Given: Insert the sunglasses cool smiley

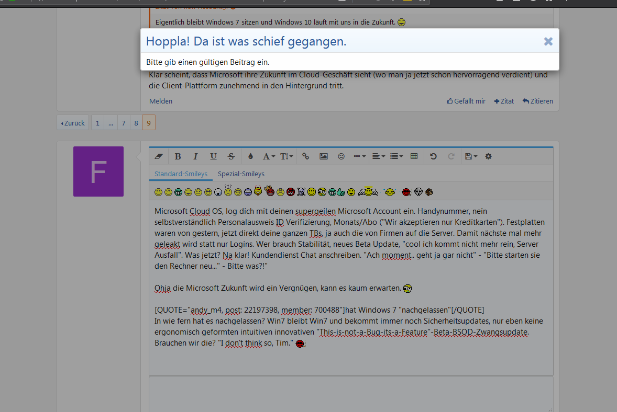Looking at the screenshot, I should [x=208, y=192].
